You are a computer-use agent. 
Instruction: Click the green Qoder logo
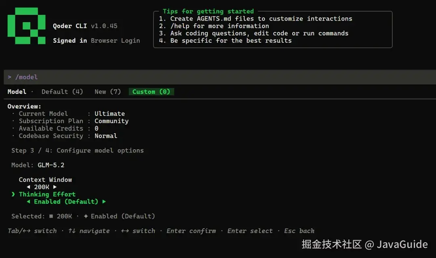(x=26, y=26)
